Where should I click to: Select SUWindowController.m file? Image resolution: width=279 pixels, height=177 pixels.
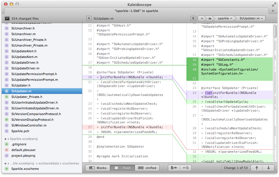[x=42, y=125]
